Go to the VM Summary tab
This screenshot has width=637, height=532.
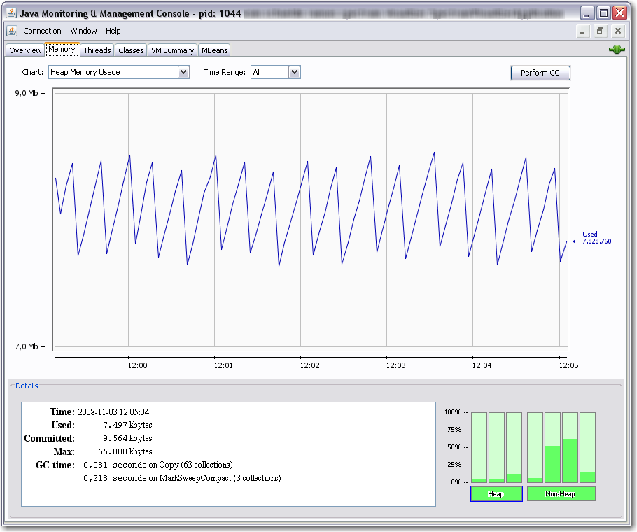[173, 50]
